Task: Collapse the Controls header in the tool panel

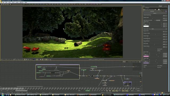Action: 152,11
